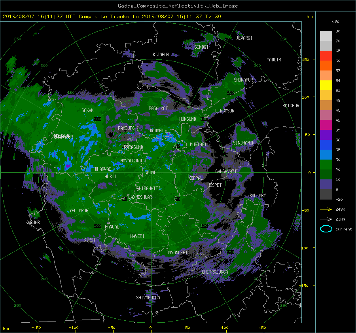Click the 23MN legend label
The width and height of the screenshot is (356, 333).
(x=340, y=219)
